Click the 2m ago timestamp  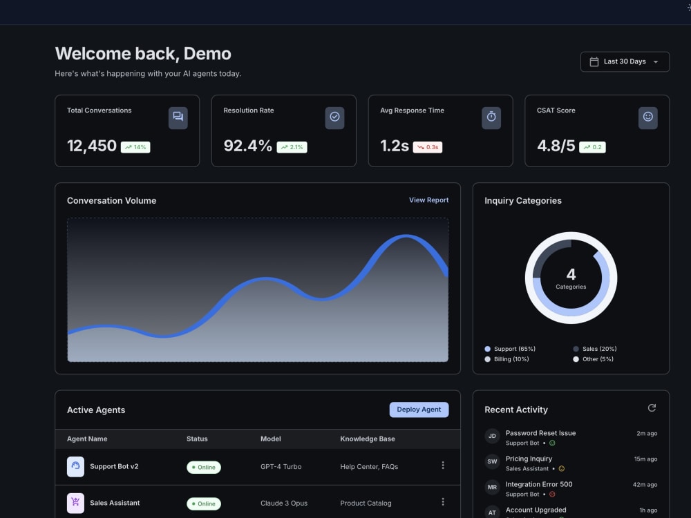click(647, 434)
